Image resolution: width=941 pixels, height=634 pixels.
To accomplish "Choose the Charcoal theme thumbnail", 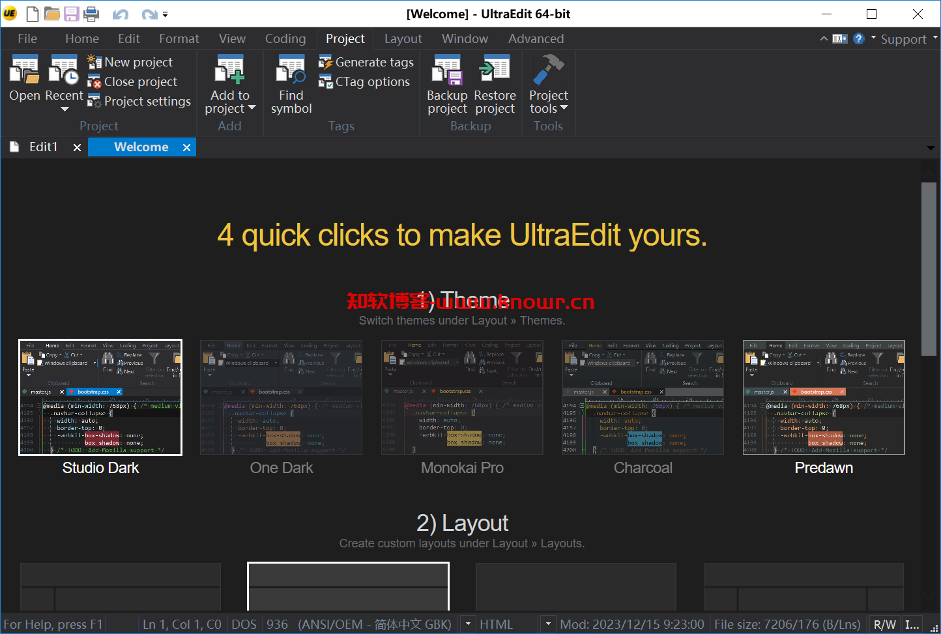I will (x=643, y=397).
